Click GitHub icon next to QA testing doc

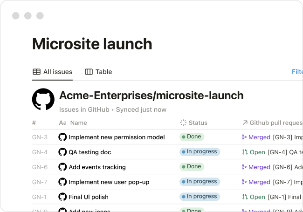tap(62, 152)
